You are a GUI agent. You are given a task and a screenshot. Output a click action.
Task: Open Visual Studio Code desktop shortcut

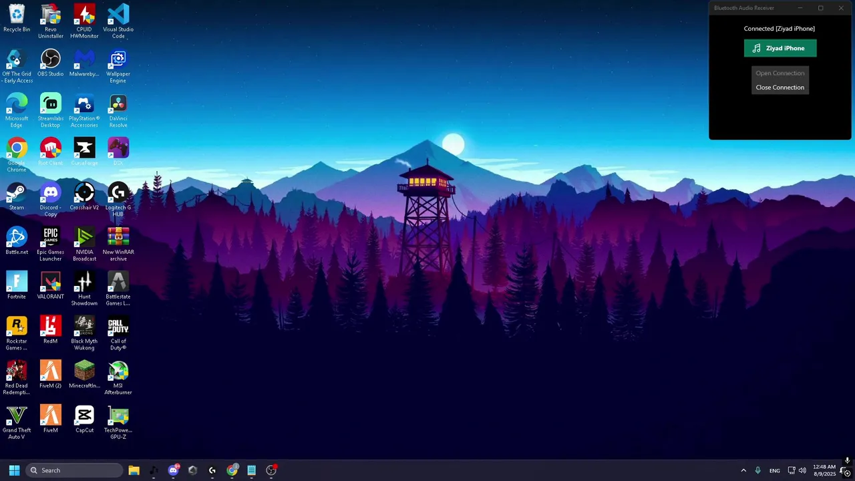coord(118,21)
